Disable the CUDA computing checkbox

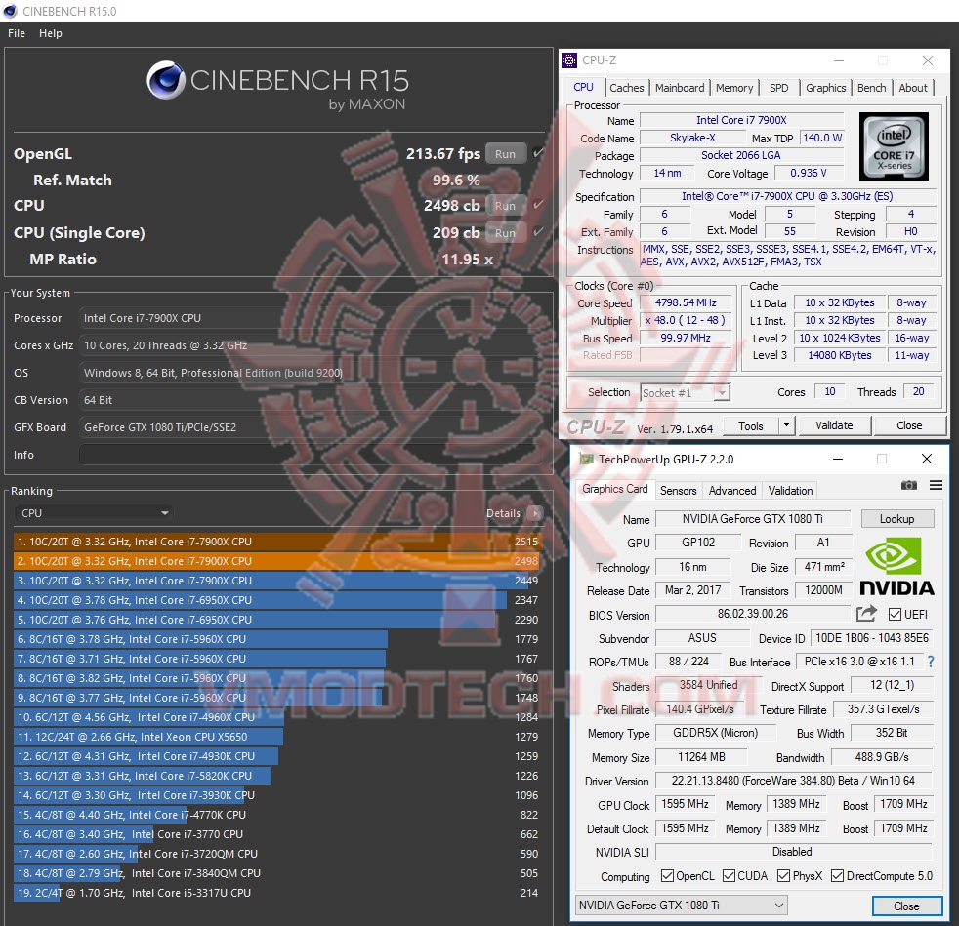[x=727, y=875]
